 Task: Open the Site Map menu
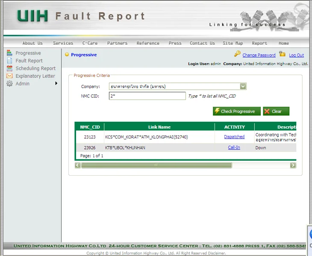click(233, 43)
